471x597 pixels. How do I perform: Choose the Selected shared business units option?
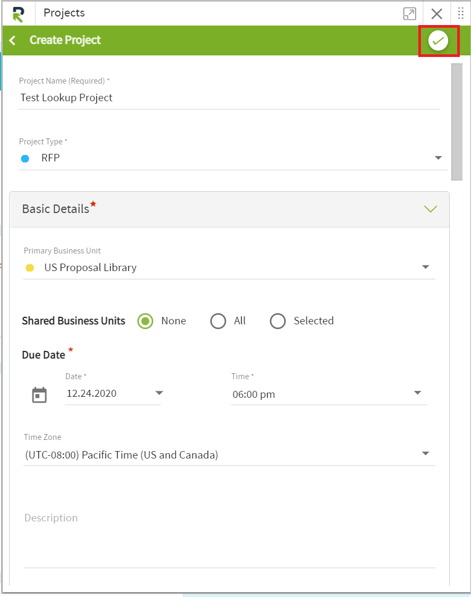click(x=278, y=321)
